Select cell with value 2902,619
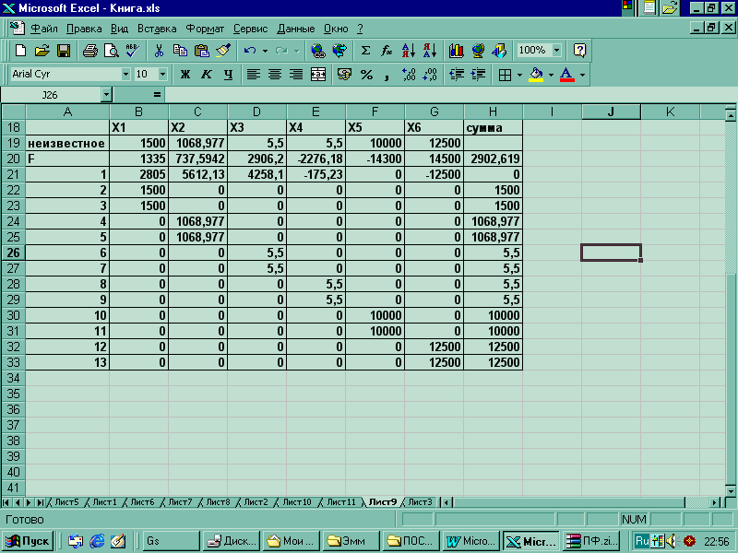Image resolution: width=738 pixels, height=553 pixels. click(x=494, y=159)
